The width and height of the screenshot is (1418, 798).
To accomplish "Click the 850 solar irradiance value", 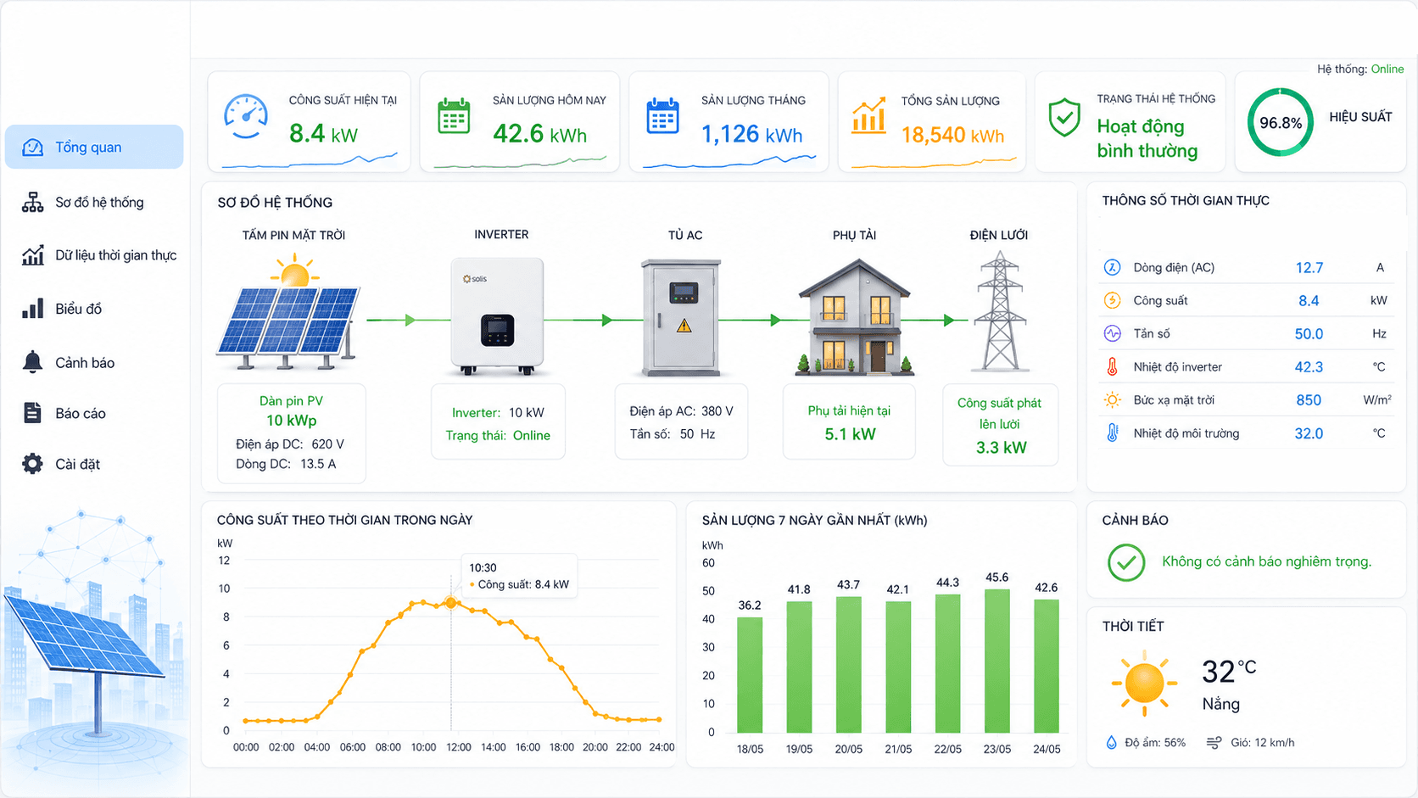I will [x=1309, y=400].
